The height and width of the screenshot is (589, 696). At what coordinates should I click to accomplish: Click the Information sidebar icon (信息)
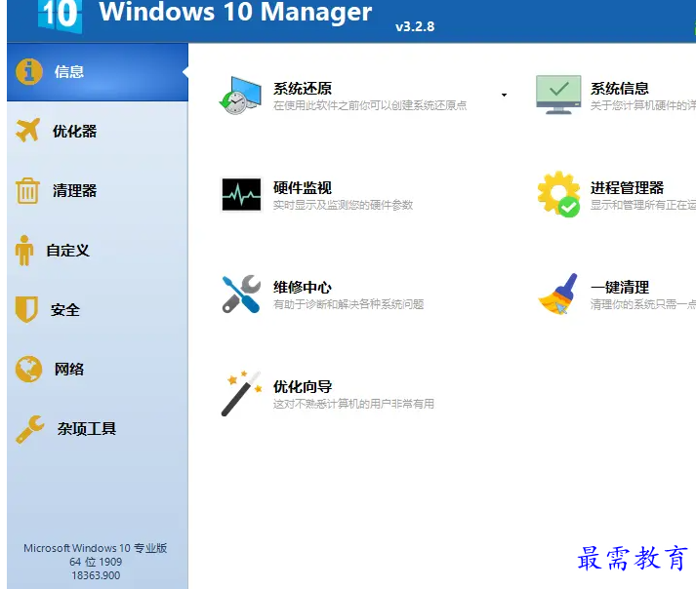(29, 72)
